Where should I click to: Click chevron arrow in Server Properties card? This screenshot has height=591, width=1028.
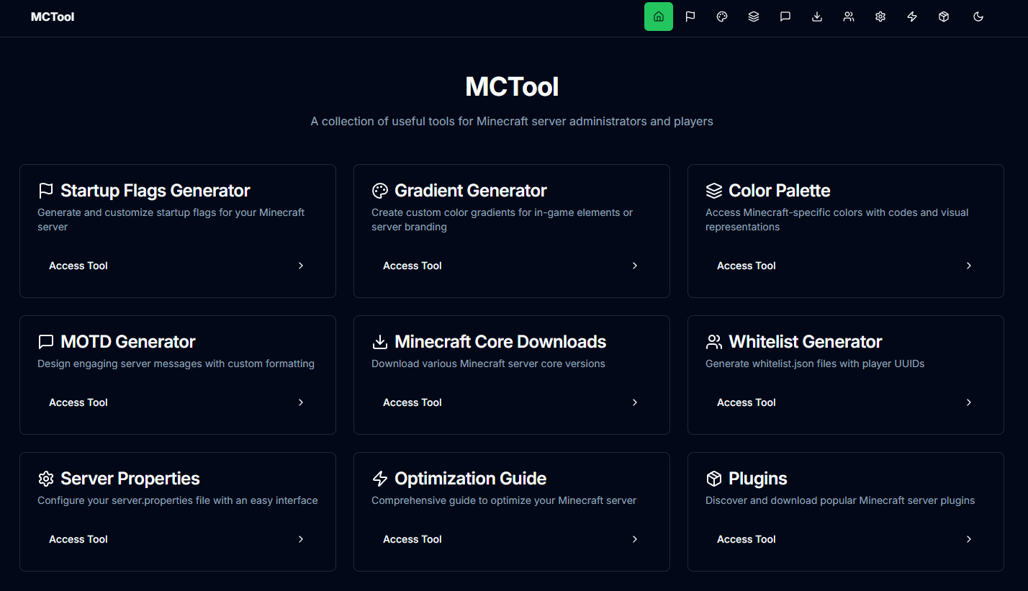point(301,539)
